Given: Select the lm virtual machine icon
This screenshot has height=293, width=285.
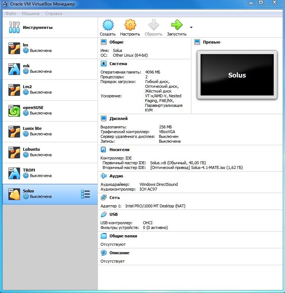Looking at the screenshot, I should (14, 48).
